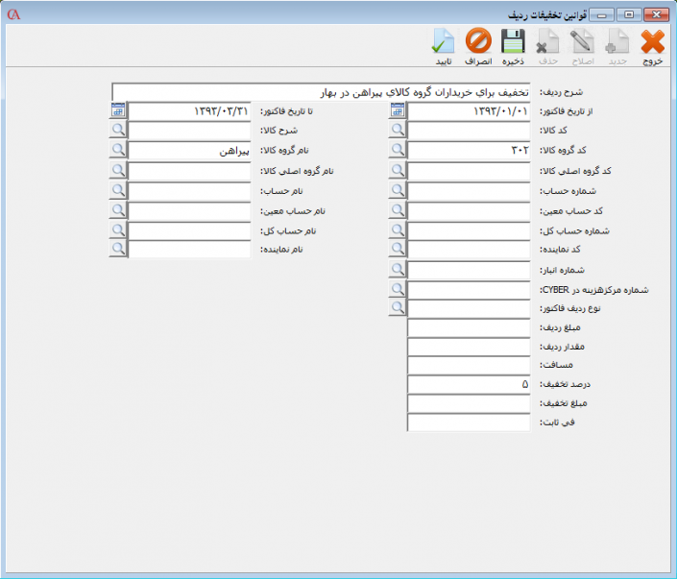
Task: Click the lookup icon beside نام گروه کالا
Action: (x=118, y=151)
